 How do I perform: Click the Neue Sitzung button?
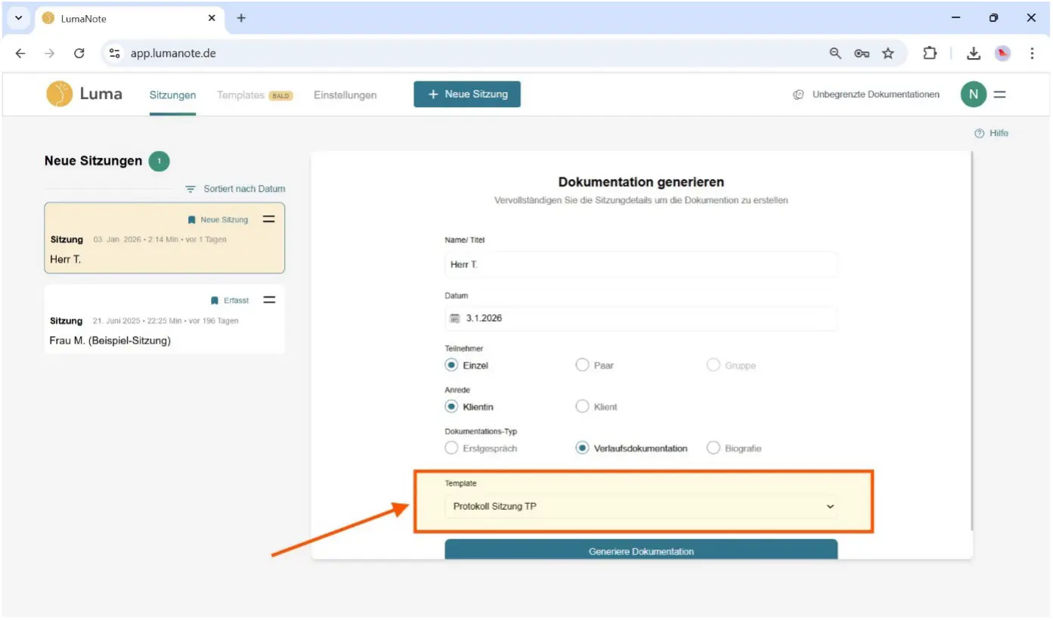(x=466, y=94)
